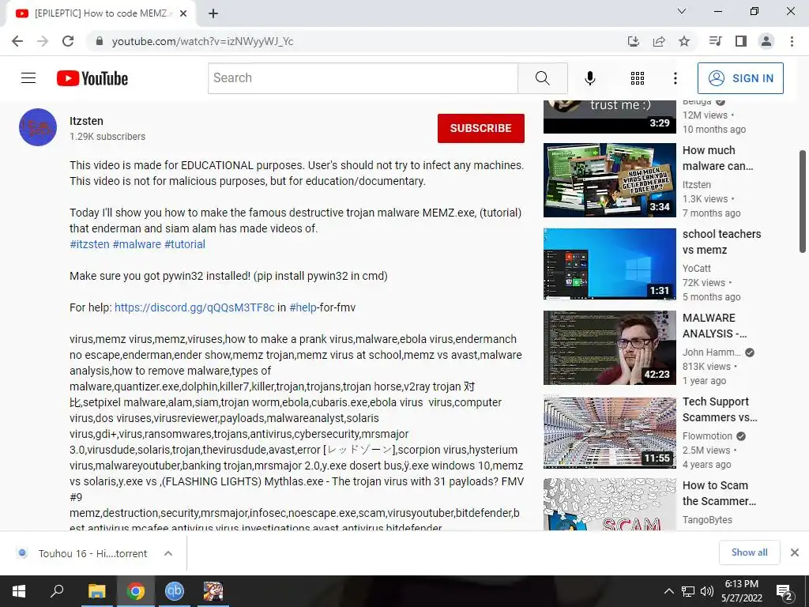Show hidden system tray icons
Image resolution: width=809 pixels, height=607 pixels.
tap(668, 591)
